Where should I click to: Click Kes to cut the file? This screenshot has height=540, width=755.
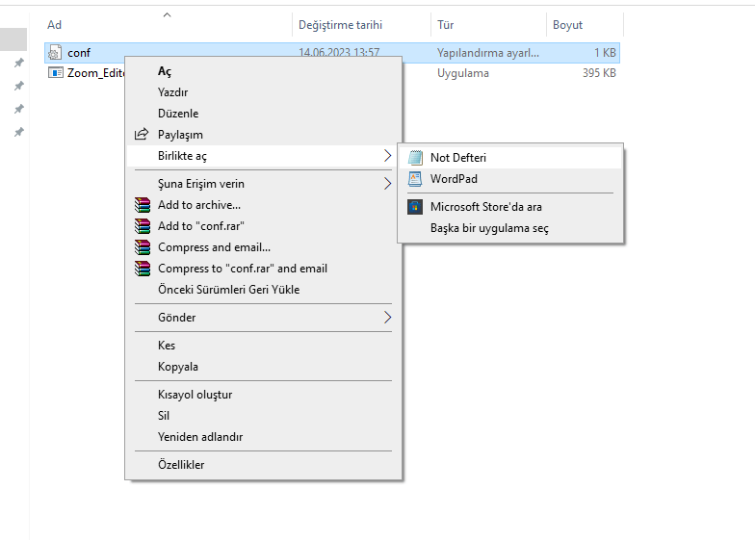pos(264,345)
